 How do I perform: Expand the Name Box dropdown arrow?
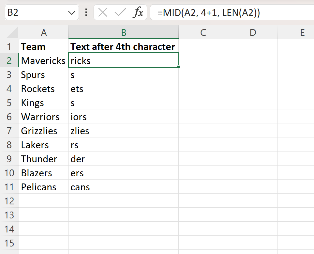[71, 13]
